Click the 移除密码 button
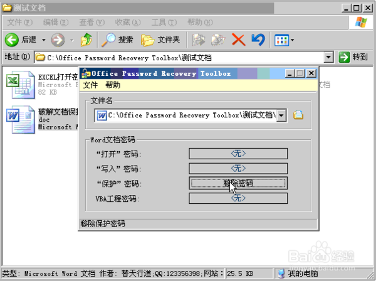Screen dimensions: 376x281 pos(238,183)
